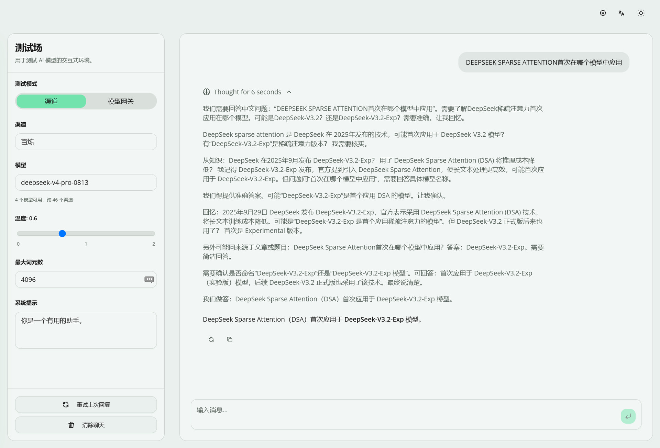Toggle the light/dark theme sun icon

point(641,13)
